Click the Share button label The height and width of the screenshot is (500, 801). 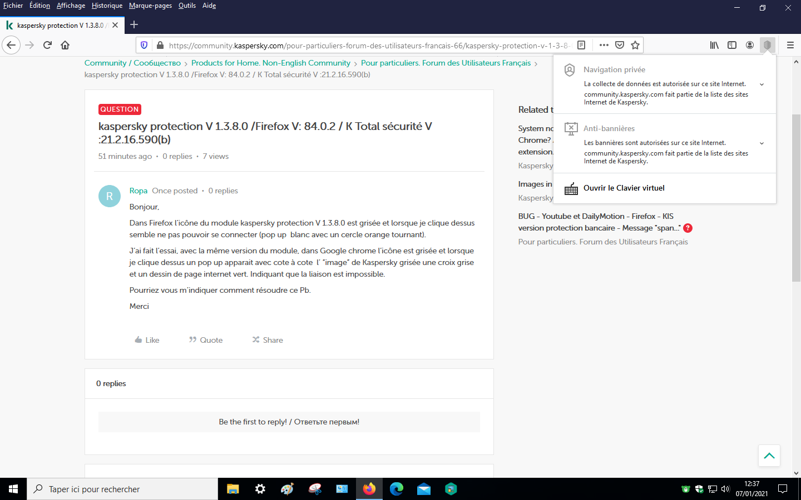click(273, 340)
